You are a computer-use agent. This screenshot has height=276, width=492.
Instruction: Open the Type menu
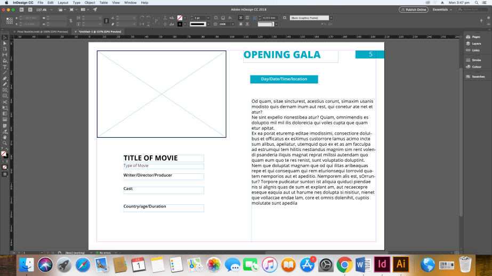click(x=76, y=3)
